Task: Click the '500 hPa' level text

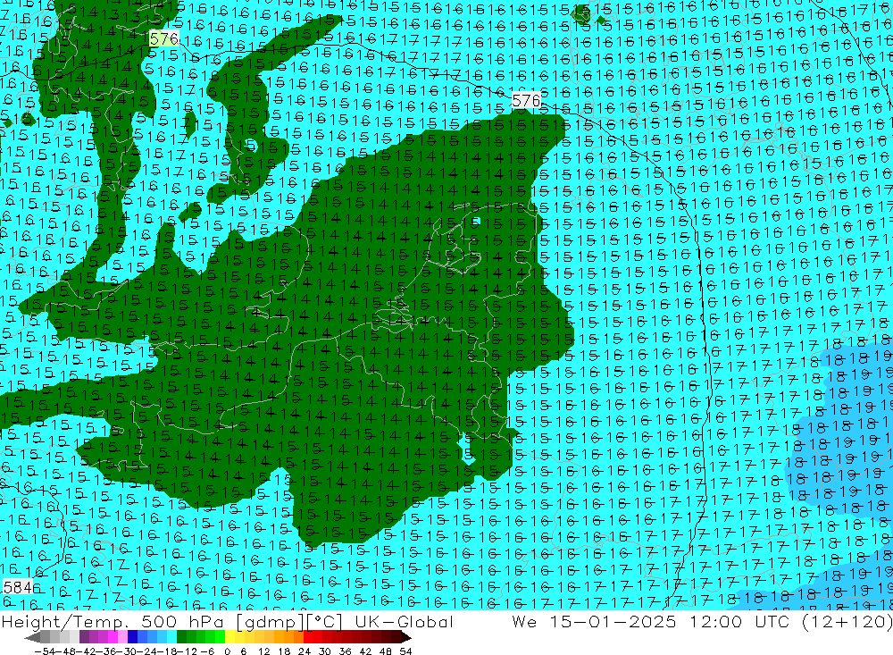Action: tap(182, 621)
